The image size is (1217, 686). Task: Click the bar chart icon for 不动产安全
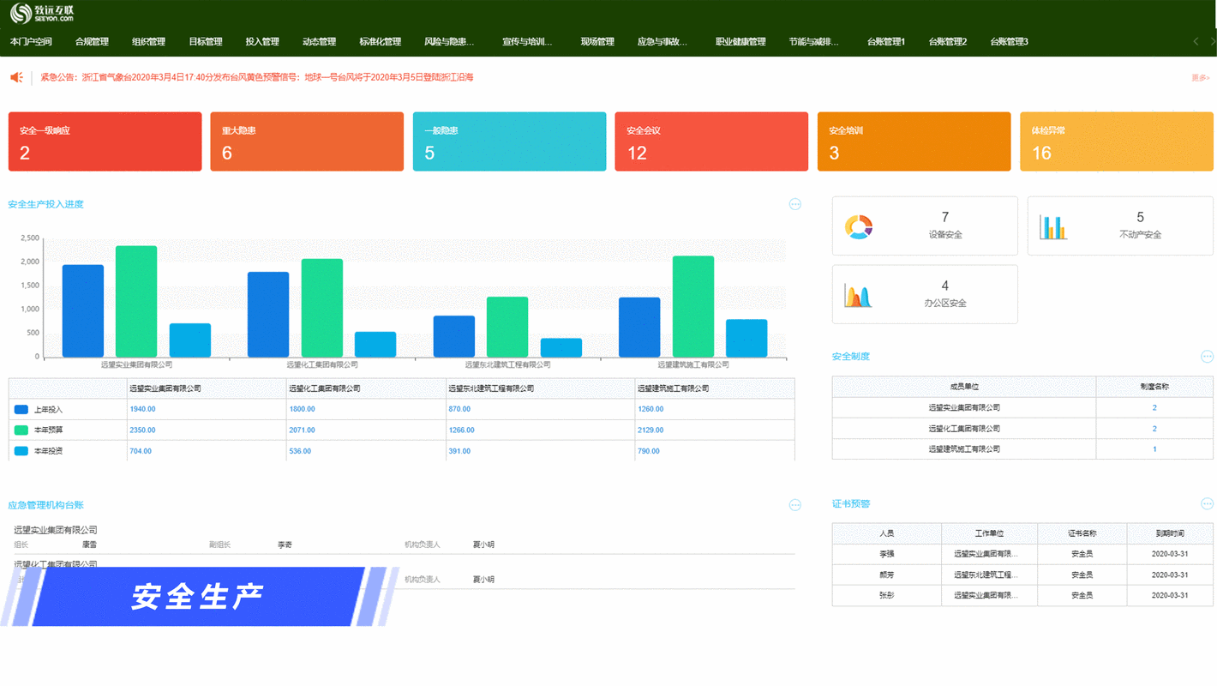point(1053,226)
